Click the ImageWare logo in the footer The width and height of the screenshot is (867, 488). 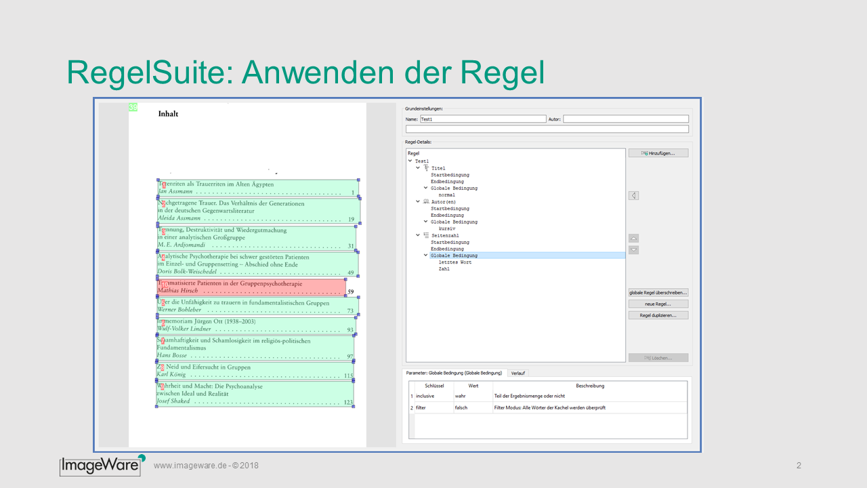102,465
